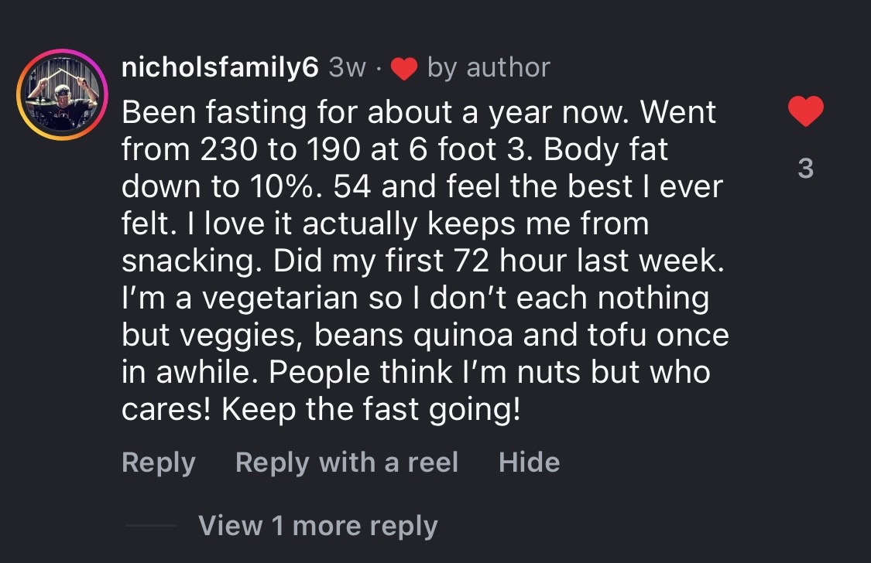
Task: Click the Reply button
Action: [159, 462]
